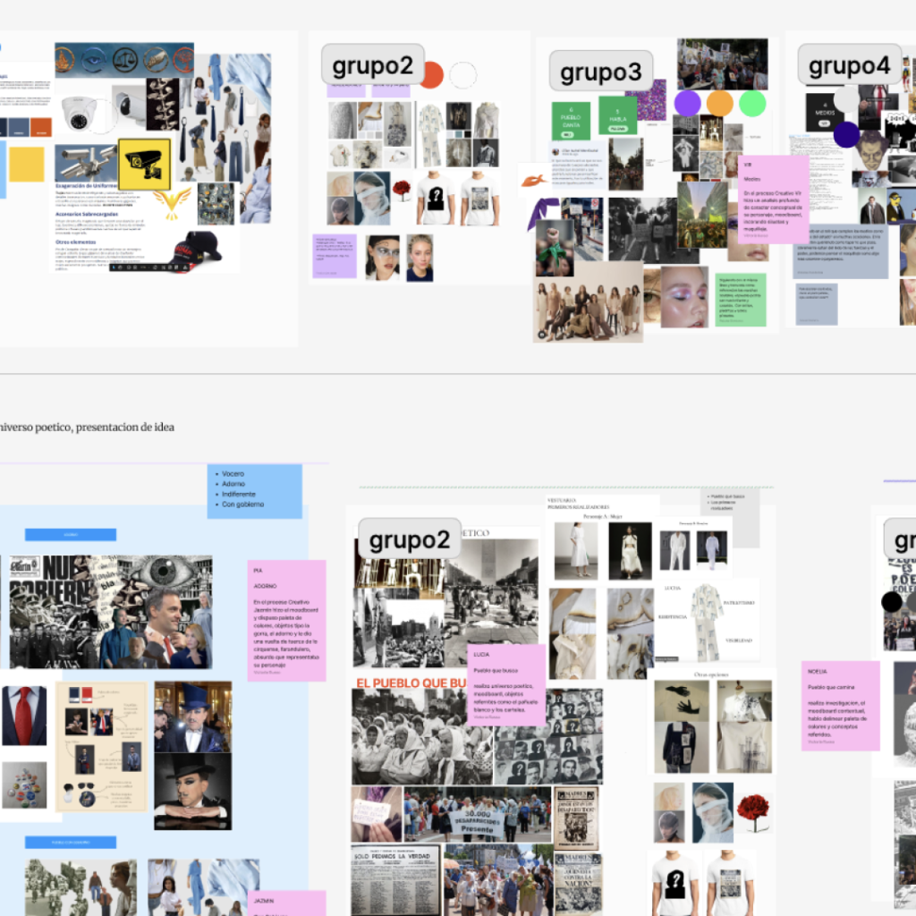Select the 30.000 desaparecidos banner photo
This screenshot has height=916, width=916.
pyautogui.click(x=478, y=814)
